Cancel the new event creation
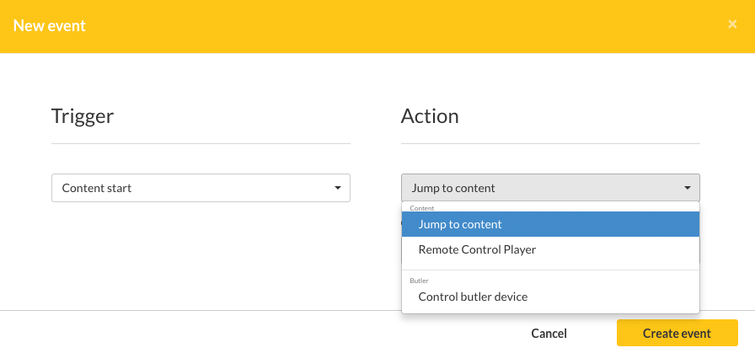The image size is (755, 353). tap(549, 334)
